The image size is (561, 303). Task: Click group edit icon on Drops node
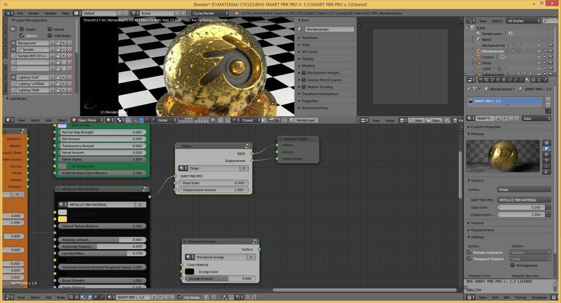(247, 146)
